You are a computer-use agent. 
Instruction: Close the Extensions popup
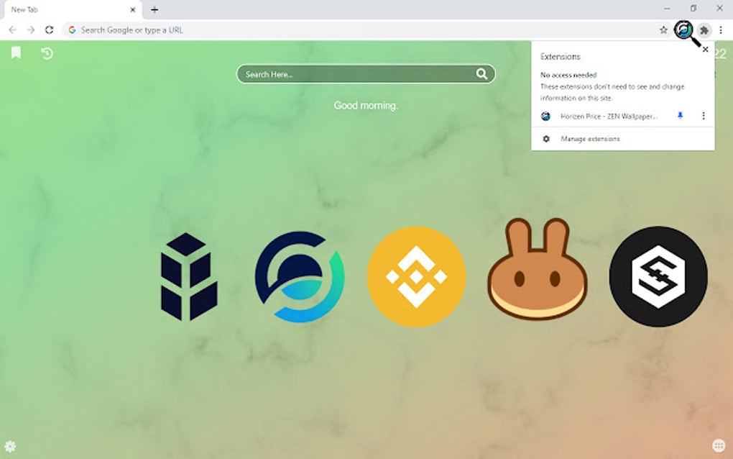706,49
